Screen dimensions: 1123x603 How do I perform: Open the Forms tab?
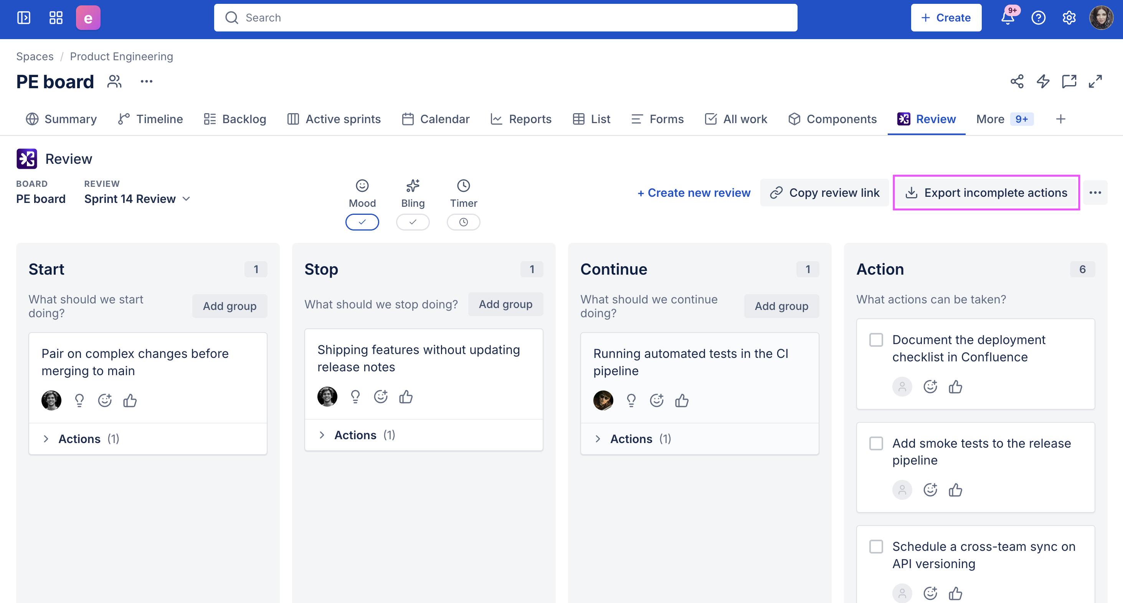[657, 119]
